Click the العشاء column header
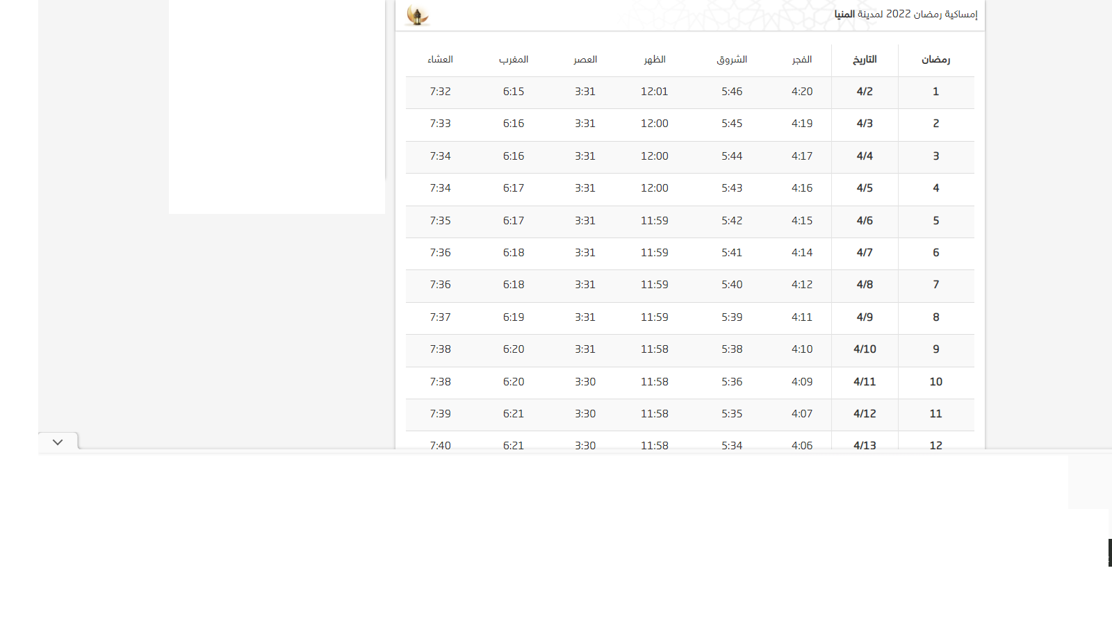The width and height of the screenshot is (1112, 625). tap(440, 60)
